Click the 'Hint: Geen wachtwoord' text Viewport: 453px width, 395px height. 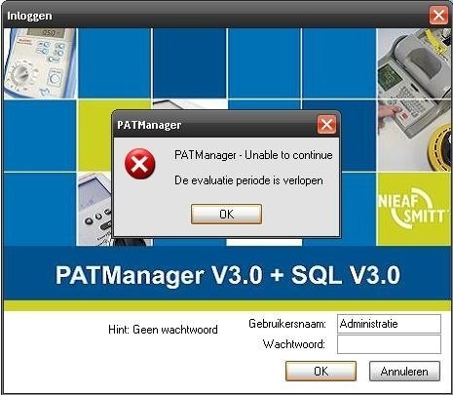(x=163, y=330)
